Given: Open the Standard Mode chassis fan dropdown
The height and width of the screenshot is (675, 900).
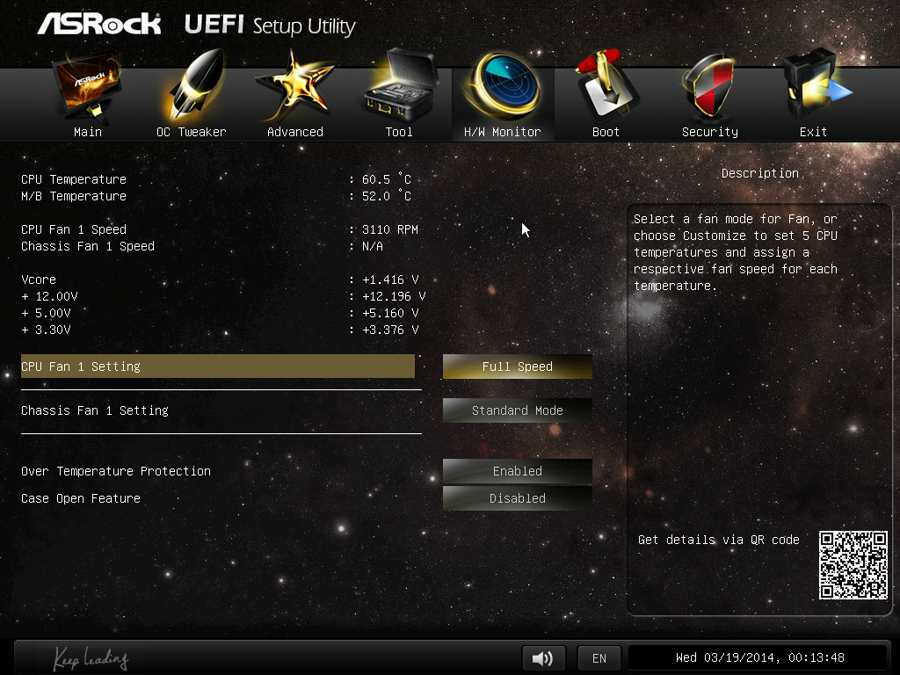Looking at the screenshot, I should pyautogui.click(x=517, y=410).
